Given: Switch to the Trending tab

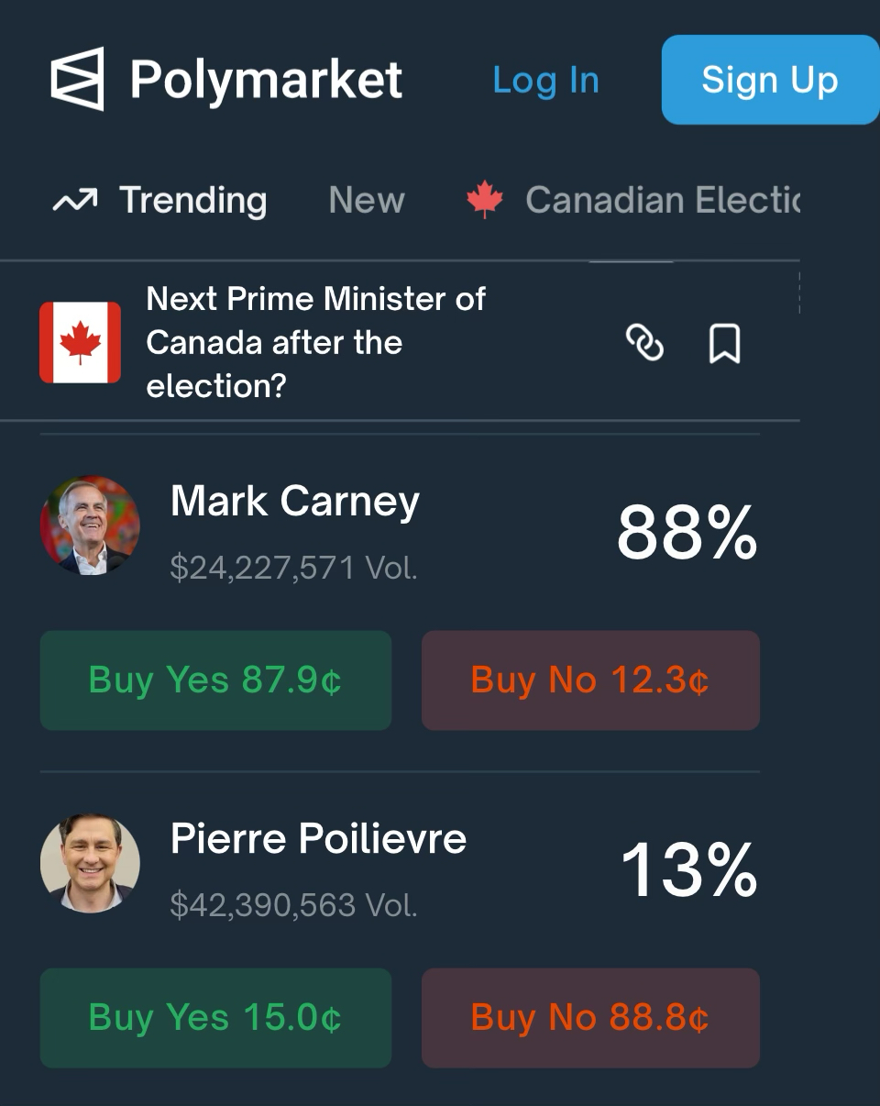Looking at the screenshot, I should pos(192,200).
